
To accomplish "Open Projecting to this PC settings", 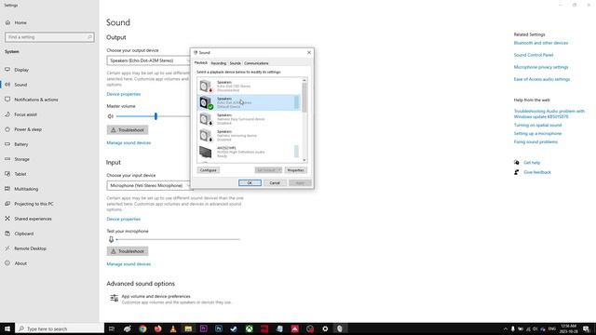I will [34, 204].
